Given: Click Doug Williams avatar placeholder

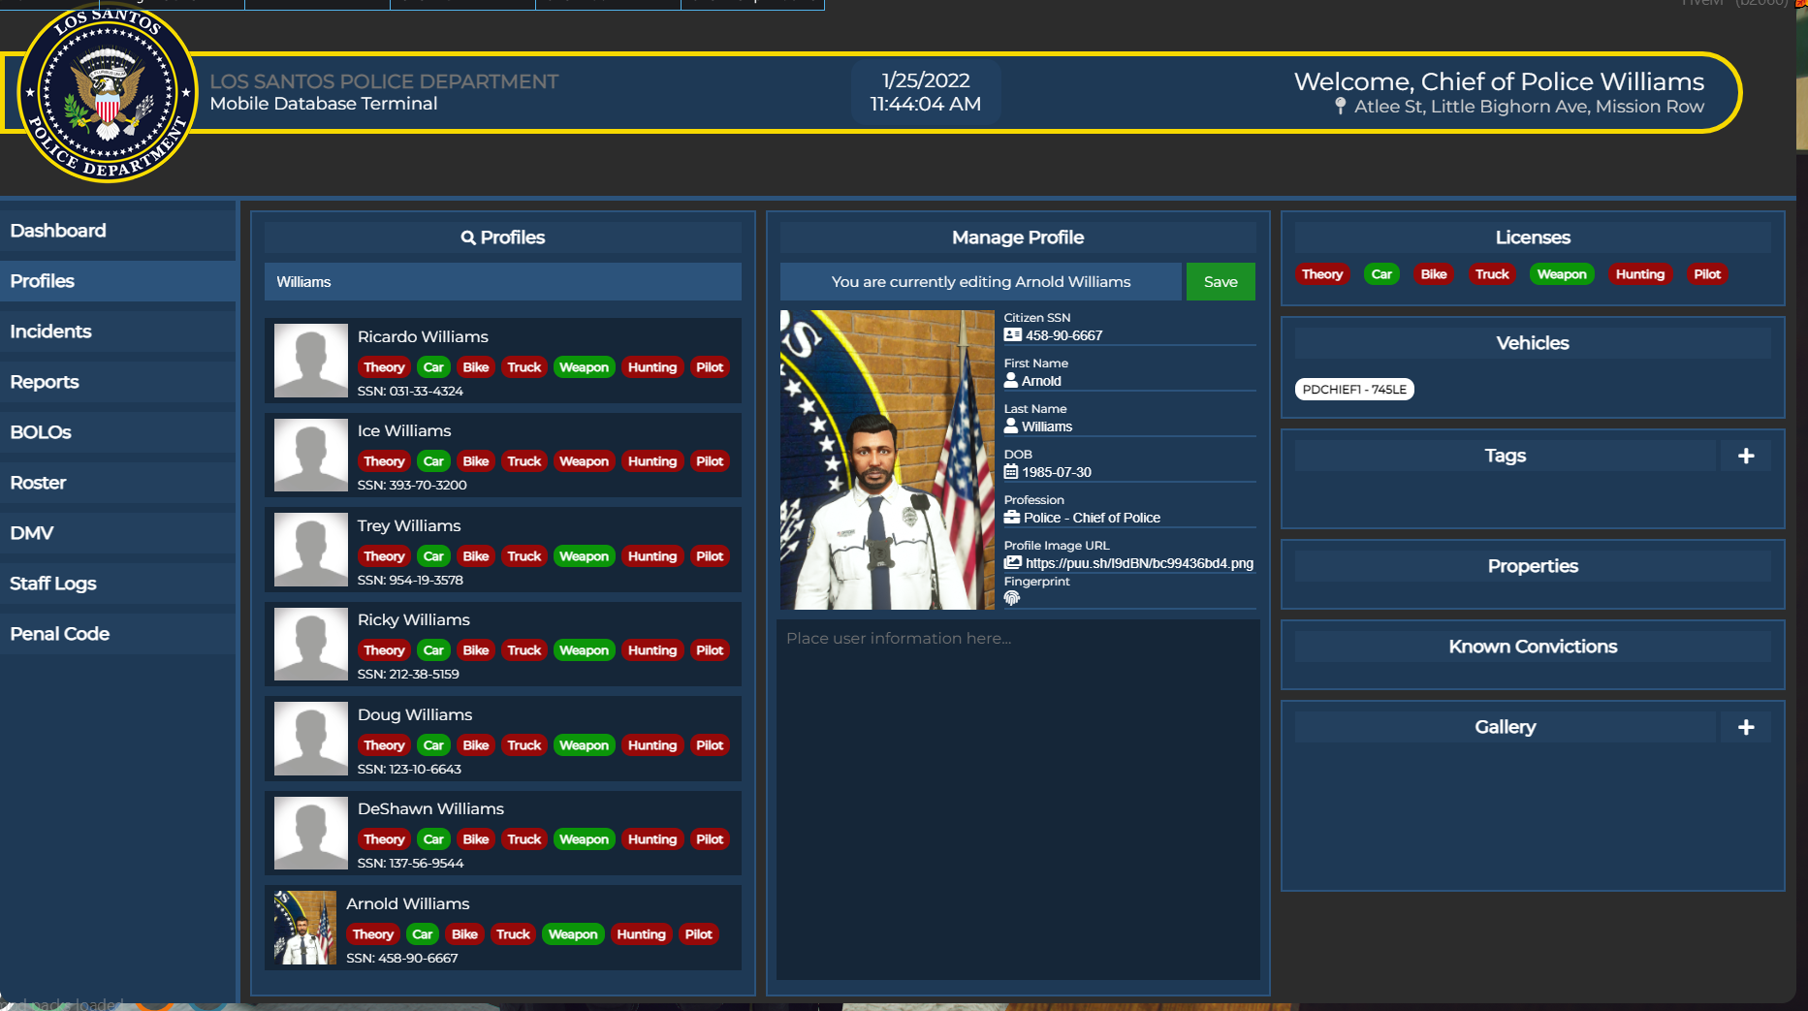Looking at the screenshot, I should click(311, 739).
